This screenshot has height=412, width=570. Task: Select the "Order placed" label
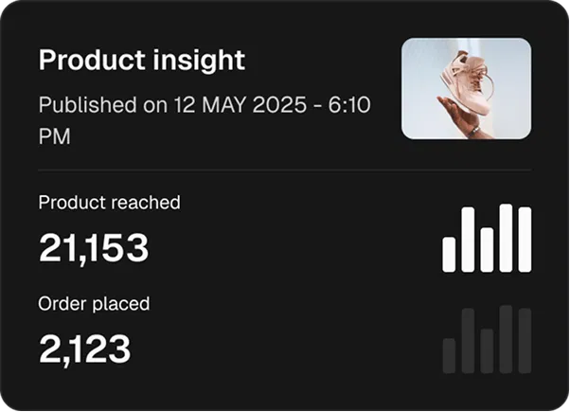[94, 304]
